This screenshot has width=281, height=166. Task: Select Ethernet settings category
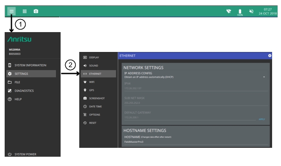[x=98, y=74]
